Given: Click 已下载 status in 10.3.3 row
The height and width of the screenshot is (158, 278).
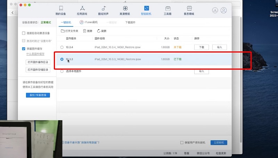Looking at the screenshot, I should [x=178, y=59].
